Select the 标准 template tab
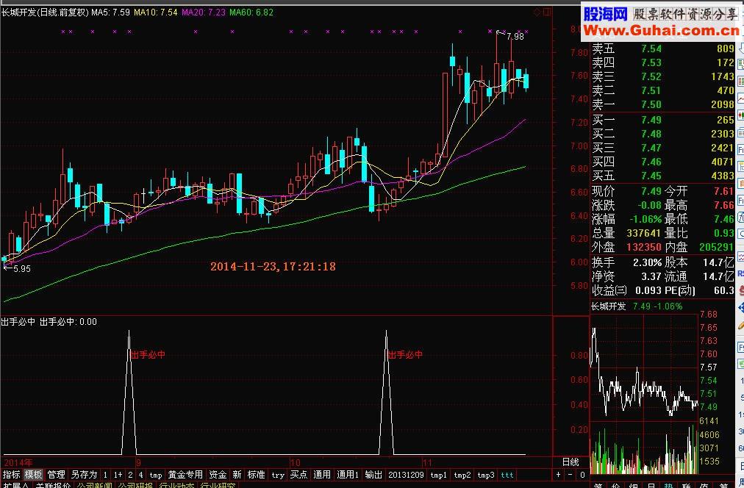This screenshot has width=744, height=488. point(257,474)
